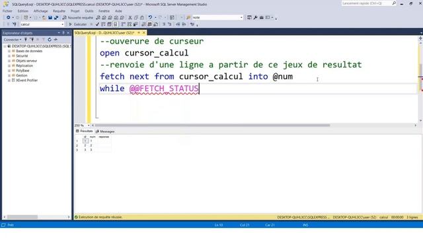Click the Undo arrow icon
423x238 pixels.
150,18
